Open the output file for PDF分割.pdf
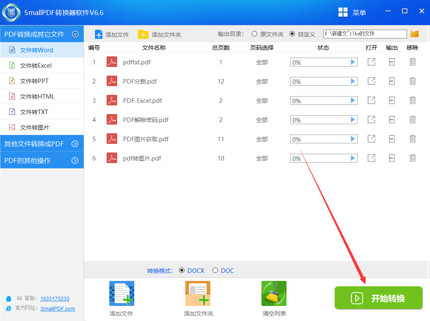Screen dimensions: 430x321 [371, 81]
